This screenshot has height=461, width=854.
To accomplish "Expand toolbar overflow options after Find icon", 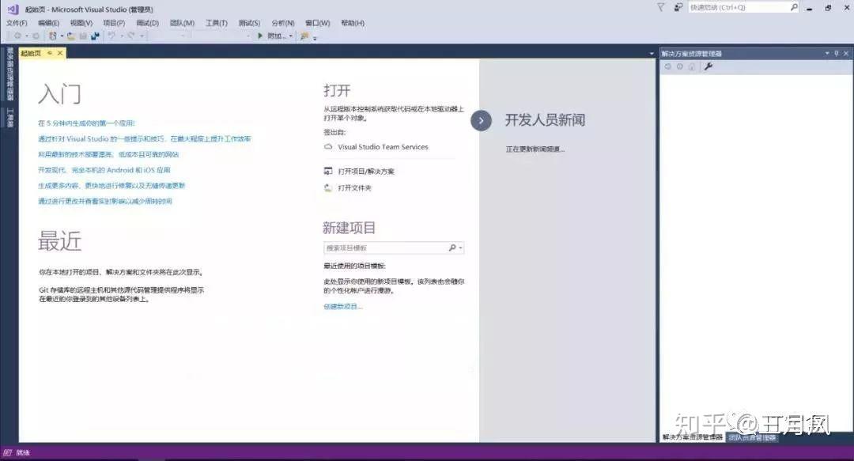I will pos(315,38).
